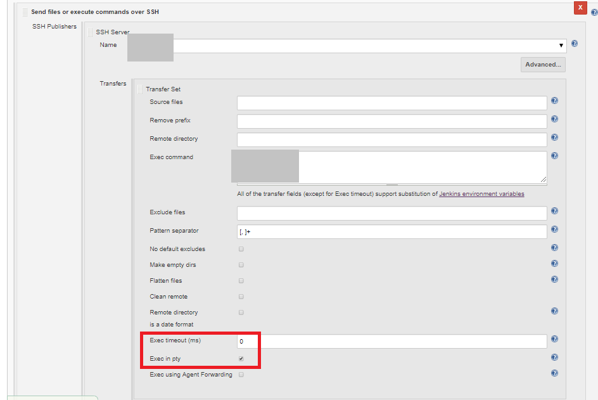Uncheck the Exec in pty checkbox
598x400 pixels.
point(241,359)
